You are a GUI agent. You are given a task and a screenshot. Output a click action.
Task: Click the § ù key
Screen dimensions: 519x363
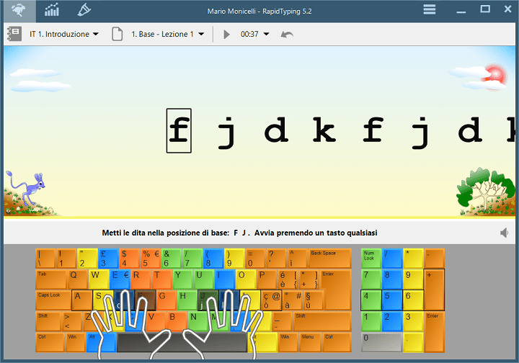[314, 300]
